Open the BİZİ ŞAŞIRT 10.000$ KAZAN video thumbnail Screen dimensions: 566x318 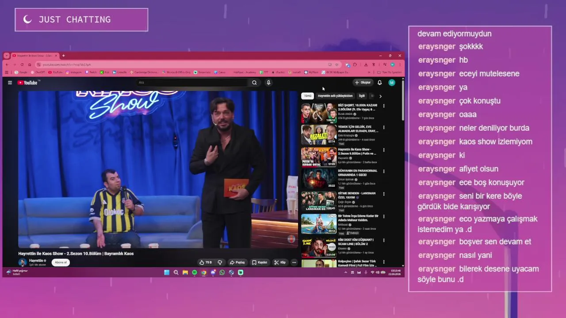click(319, 113)
